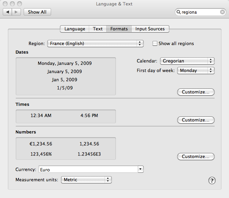The image size is (229, 198).
Task: Open the Input Sources tab
Action: (x=150, y=29)
